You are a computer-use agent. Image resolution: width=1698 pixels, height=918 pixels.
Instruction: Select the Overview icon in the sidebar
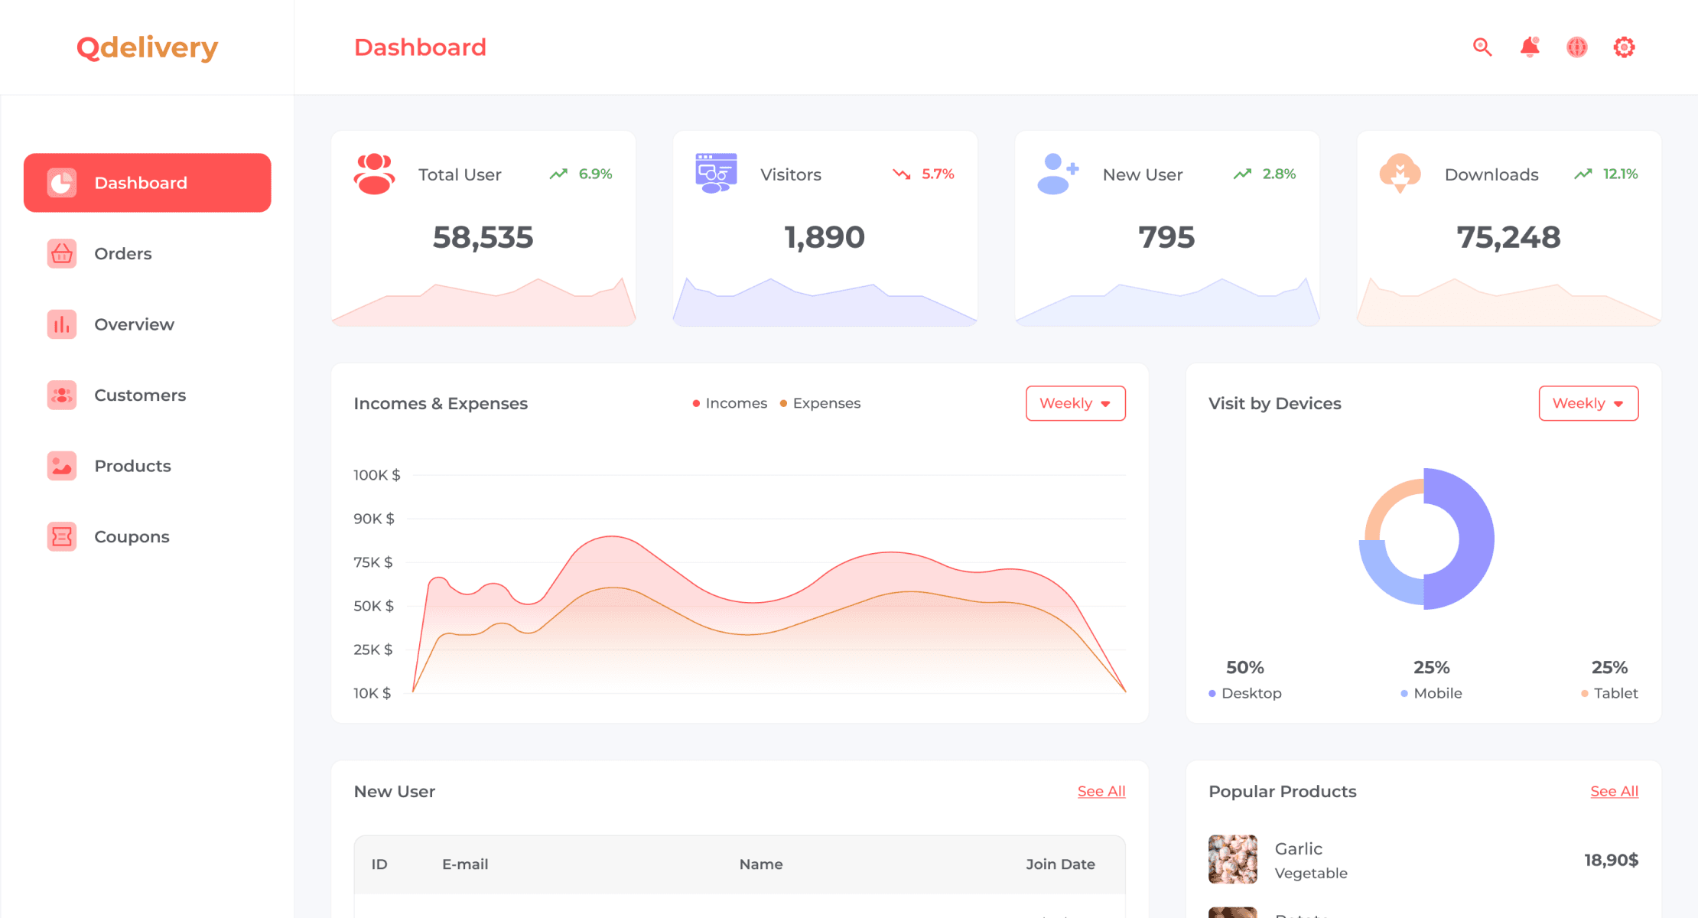pos(61,324)
